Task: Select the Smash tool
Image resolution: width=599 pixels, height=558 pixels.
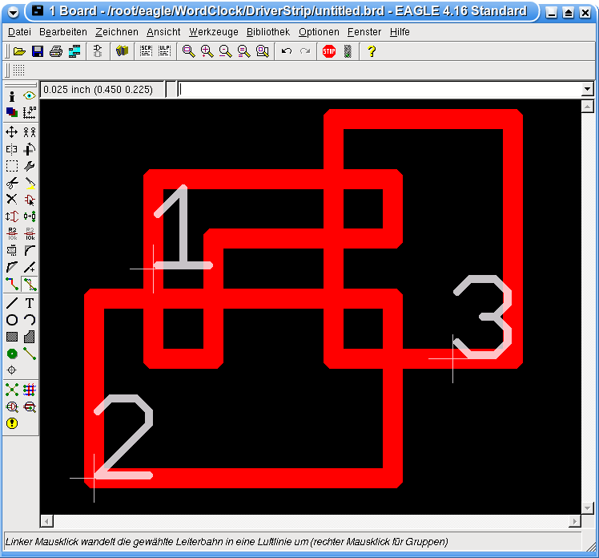Action: tap(12, 250)
